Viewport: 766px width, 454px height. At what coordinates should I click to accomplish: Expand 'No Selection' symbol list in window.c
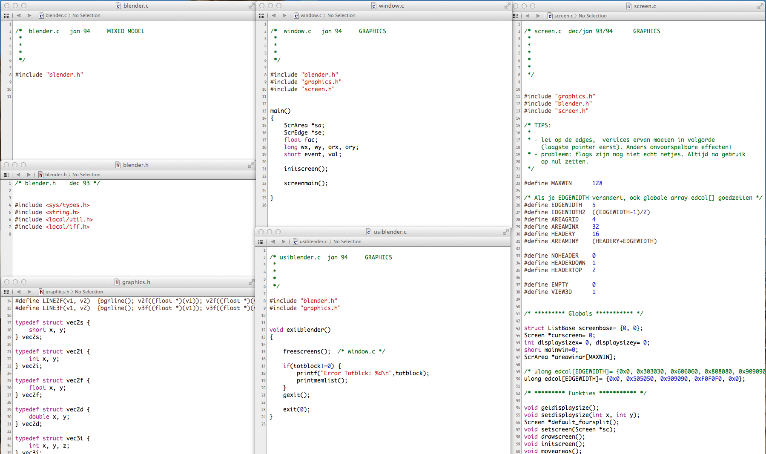(x=341, y=16)
